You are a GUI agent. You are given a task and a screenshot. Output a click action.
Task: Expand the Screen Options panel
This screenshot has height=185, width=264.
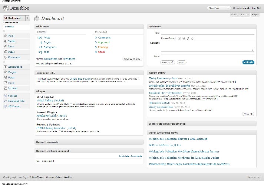(x=240, y=15)
